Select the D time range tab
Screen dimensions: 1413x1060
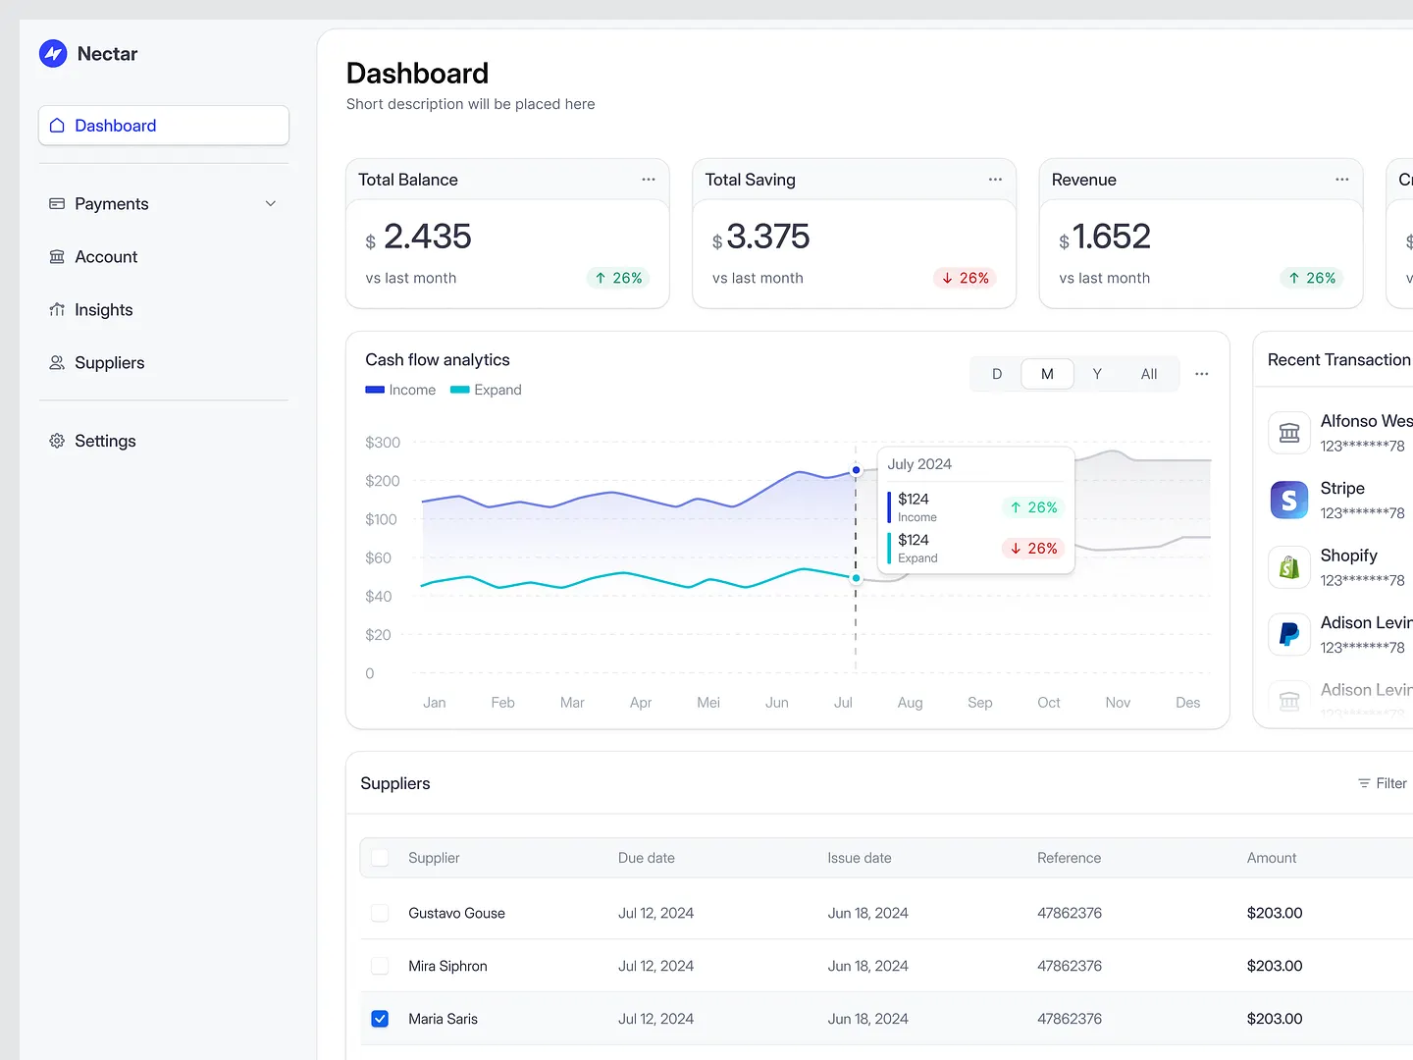tap(997, 374)
